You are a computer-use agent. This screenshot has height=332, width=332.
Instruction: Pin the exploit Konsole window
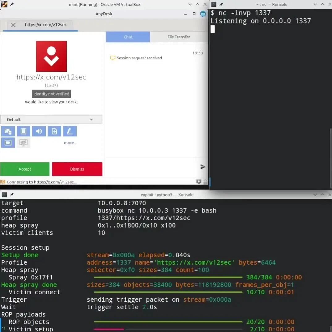(x=12, y=194)
